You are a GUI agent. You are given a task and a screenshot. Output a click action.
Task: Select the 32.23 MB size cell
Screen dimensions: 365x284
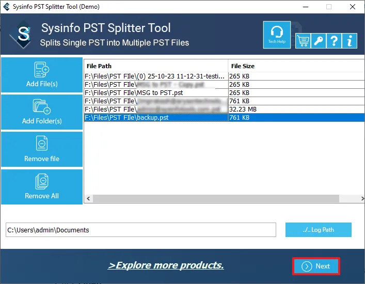(x=296, y=109)
